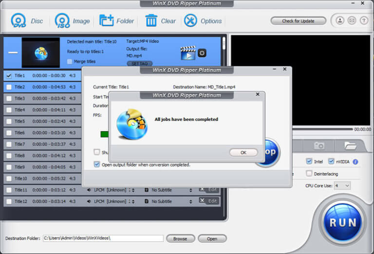374x254 pixels.
Task: Open Title12 No Subtitle selector
Action: [x=190, y=202]
